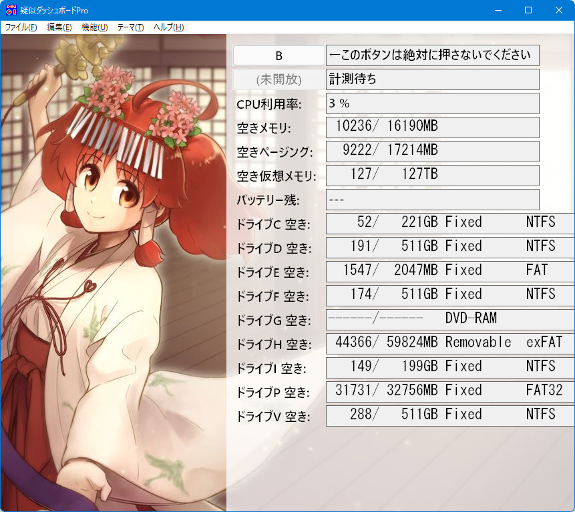
Task: Click the このボタンは絶対に押さないでください field
Action: (x=432, y=55)
